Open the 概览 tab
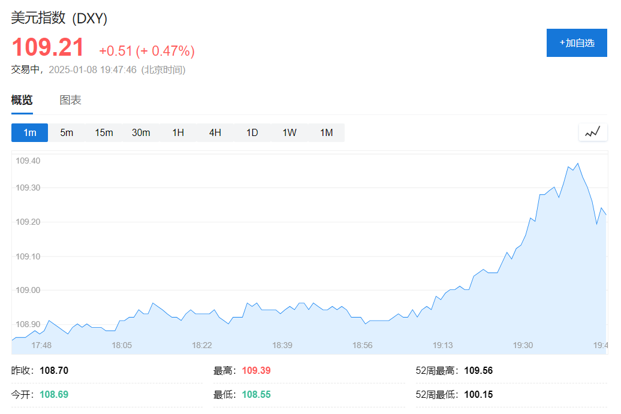 coord(22,100)
